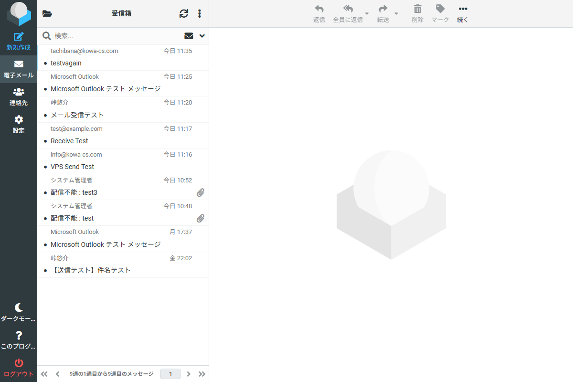Click the ログアウト logout button
The height and width of the screenshot is (382, 573).
[x=19, y=368]
